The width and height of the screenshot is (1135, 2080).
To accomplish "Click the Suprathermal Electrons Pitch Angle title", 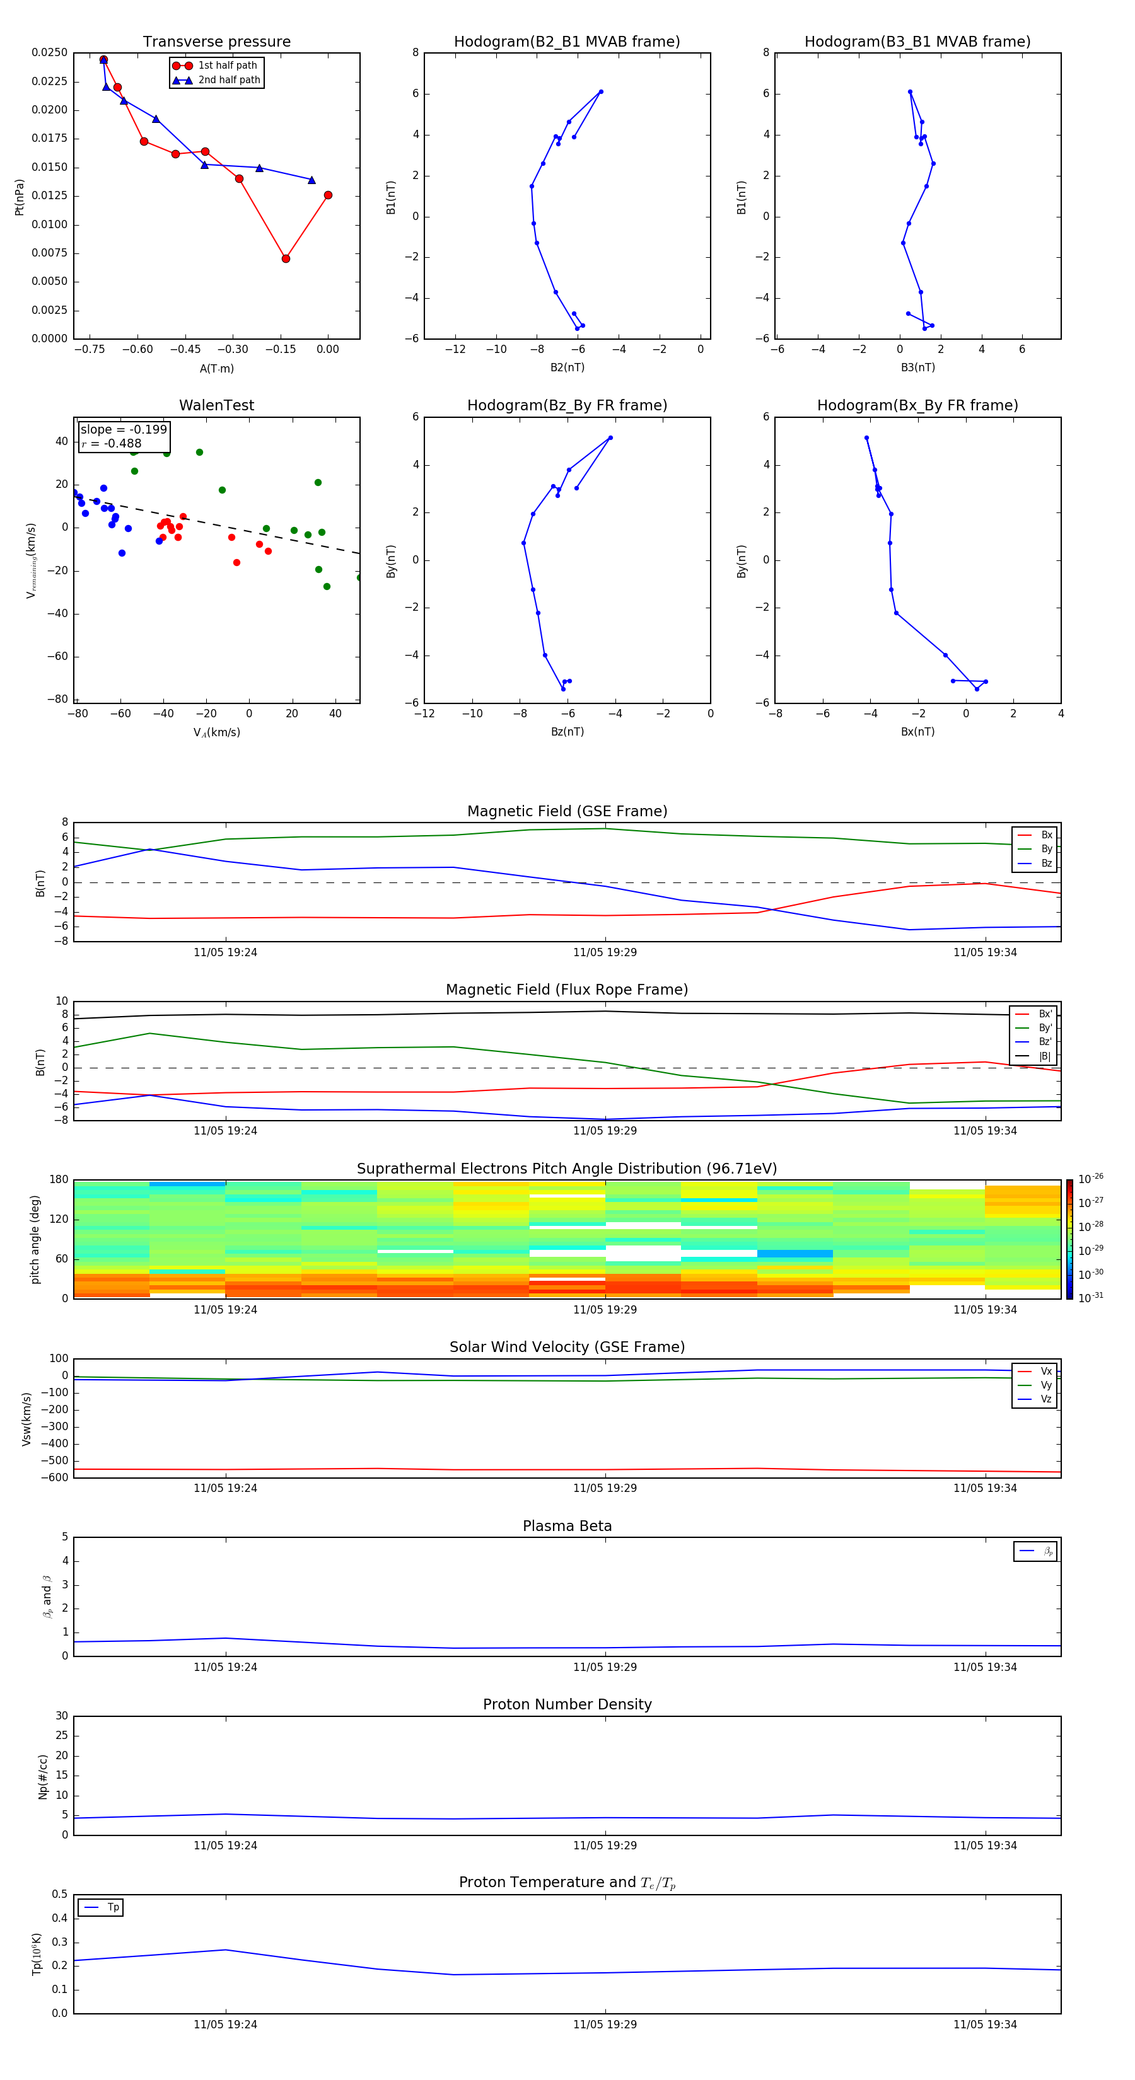I will (x=567, y=1169).
